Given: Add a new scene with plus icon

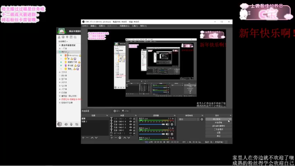Looking at the screenshot, I should click(x=83, y=138).
